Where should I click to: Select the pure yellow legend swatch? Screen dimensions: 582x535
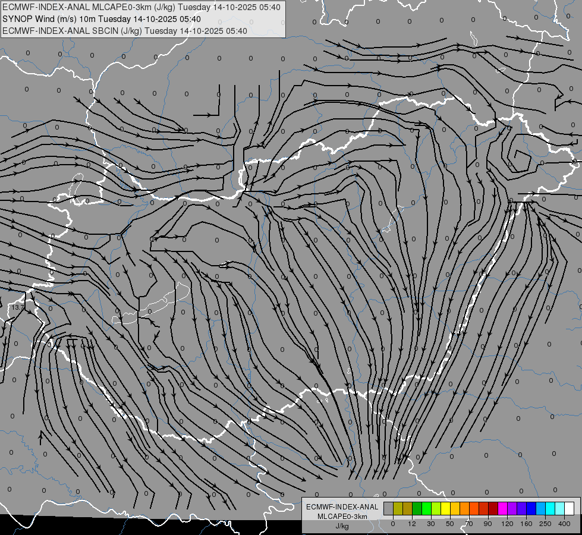[x=445, y=508]
